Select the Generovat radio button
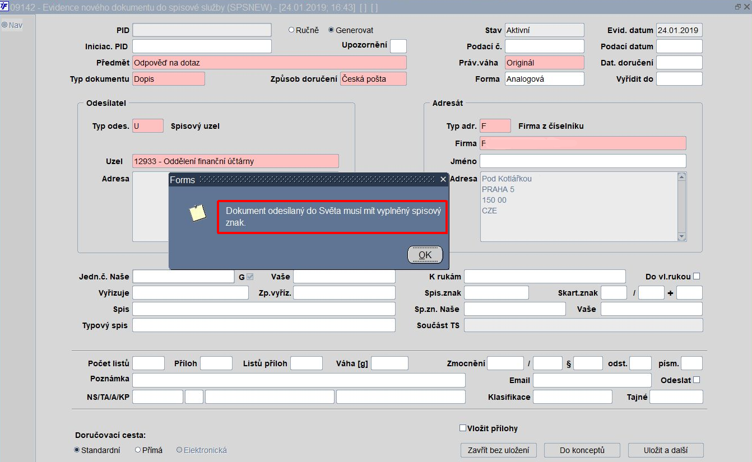This screenshot has height=462, width=752. point(331,30)
